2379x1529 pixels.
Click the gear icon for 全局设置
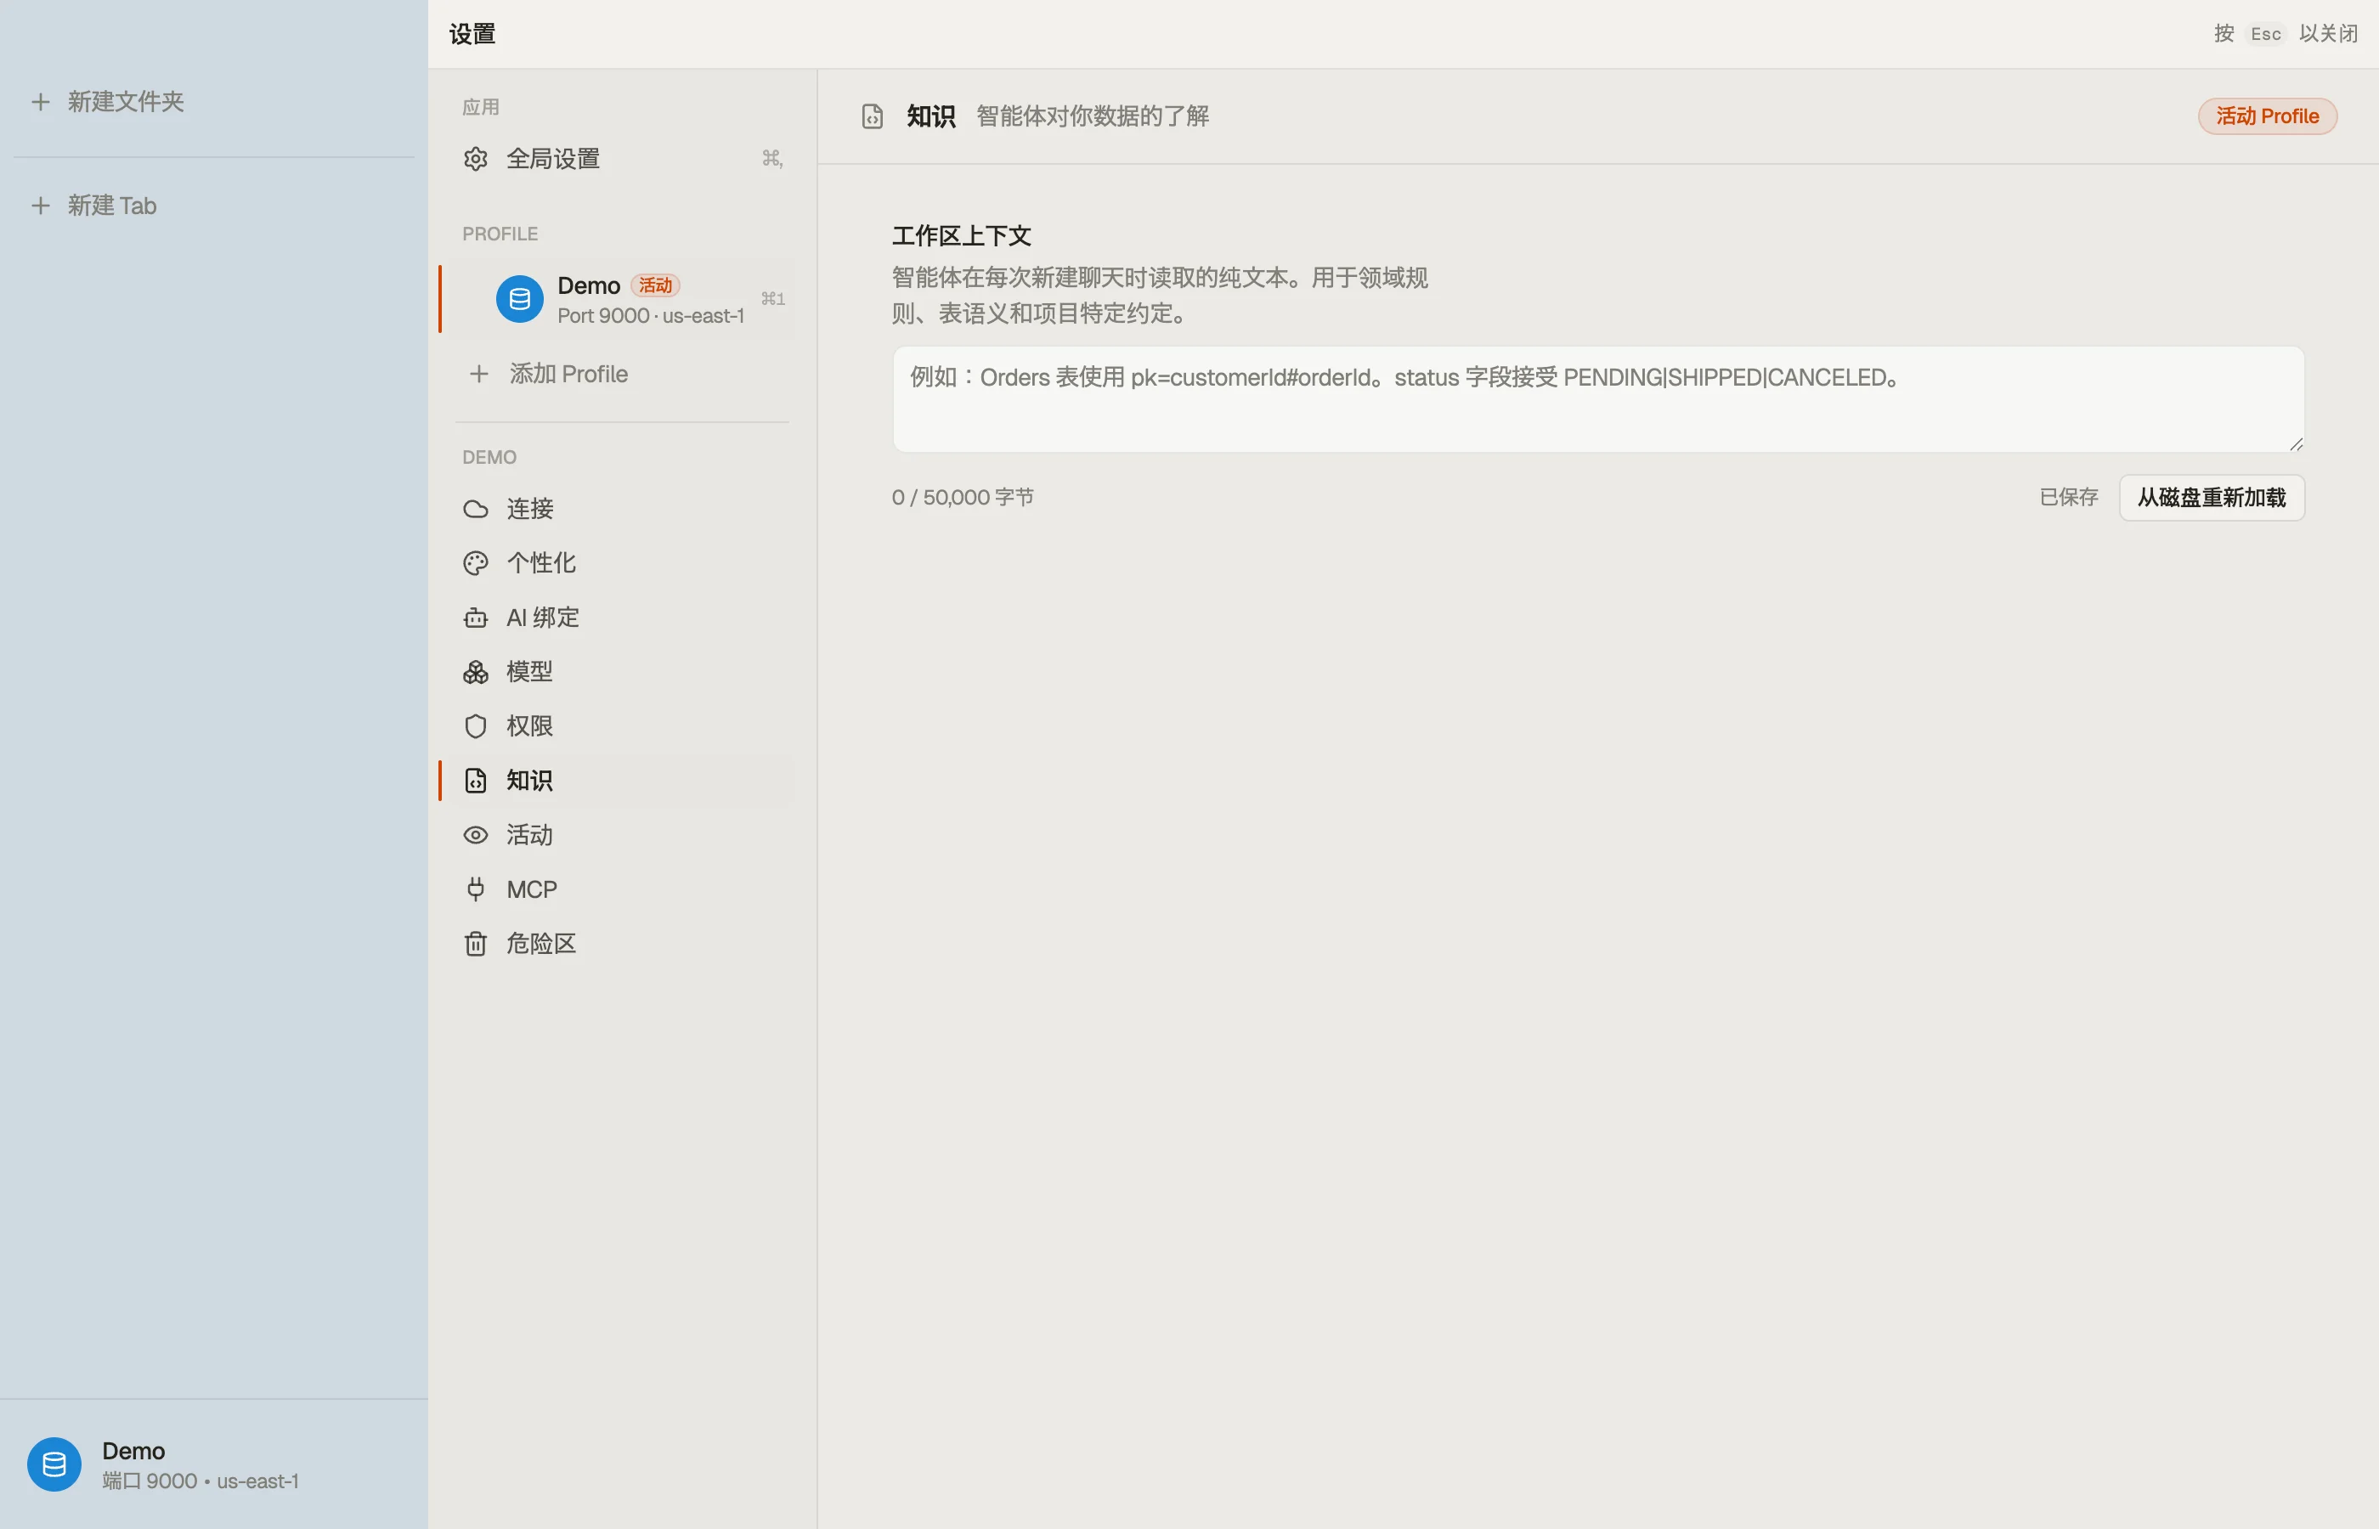(476, 159)
